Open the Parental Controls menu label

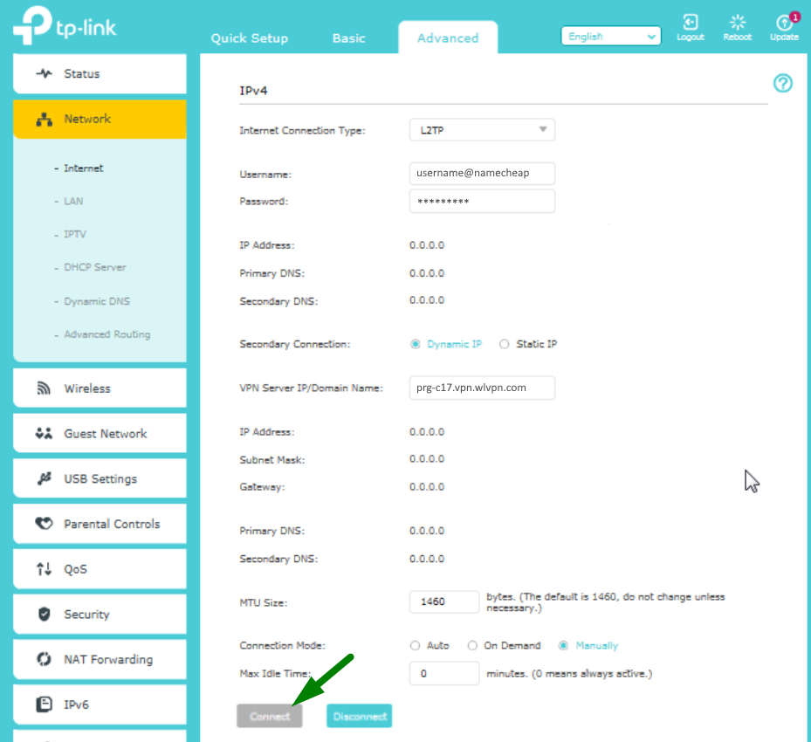click(x=113, y=525)
